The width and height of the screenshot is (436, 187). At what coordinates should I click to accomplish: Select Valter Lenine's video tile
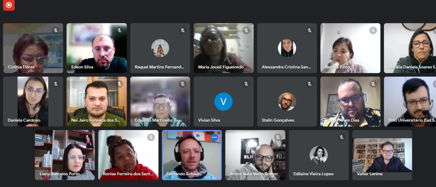tap(382, 155)
